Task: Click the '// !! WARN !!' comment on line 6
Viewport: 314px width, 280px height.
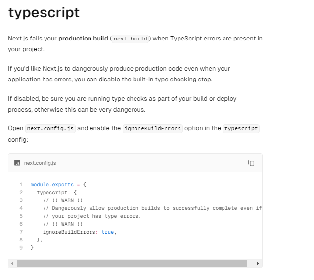Action: pos(63,224)
